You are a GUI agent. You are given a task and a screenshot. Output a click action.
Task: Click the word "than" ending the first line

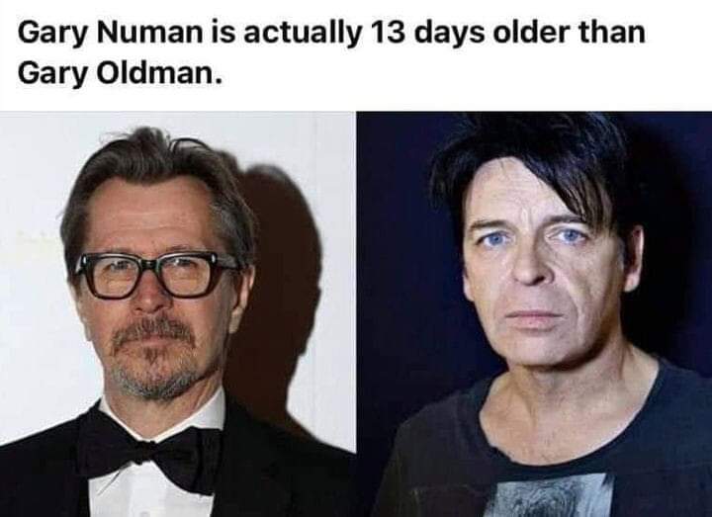coord(611,34)
